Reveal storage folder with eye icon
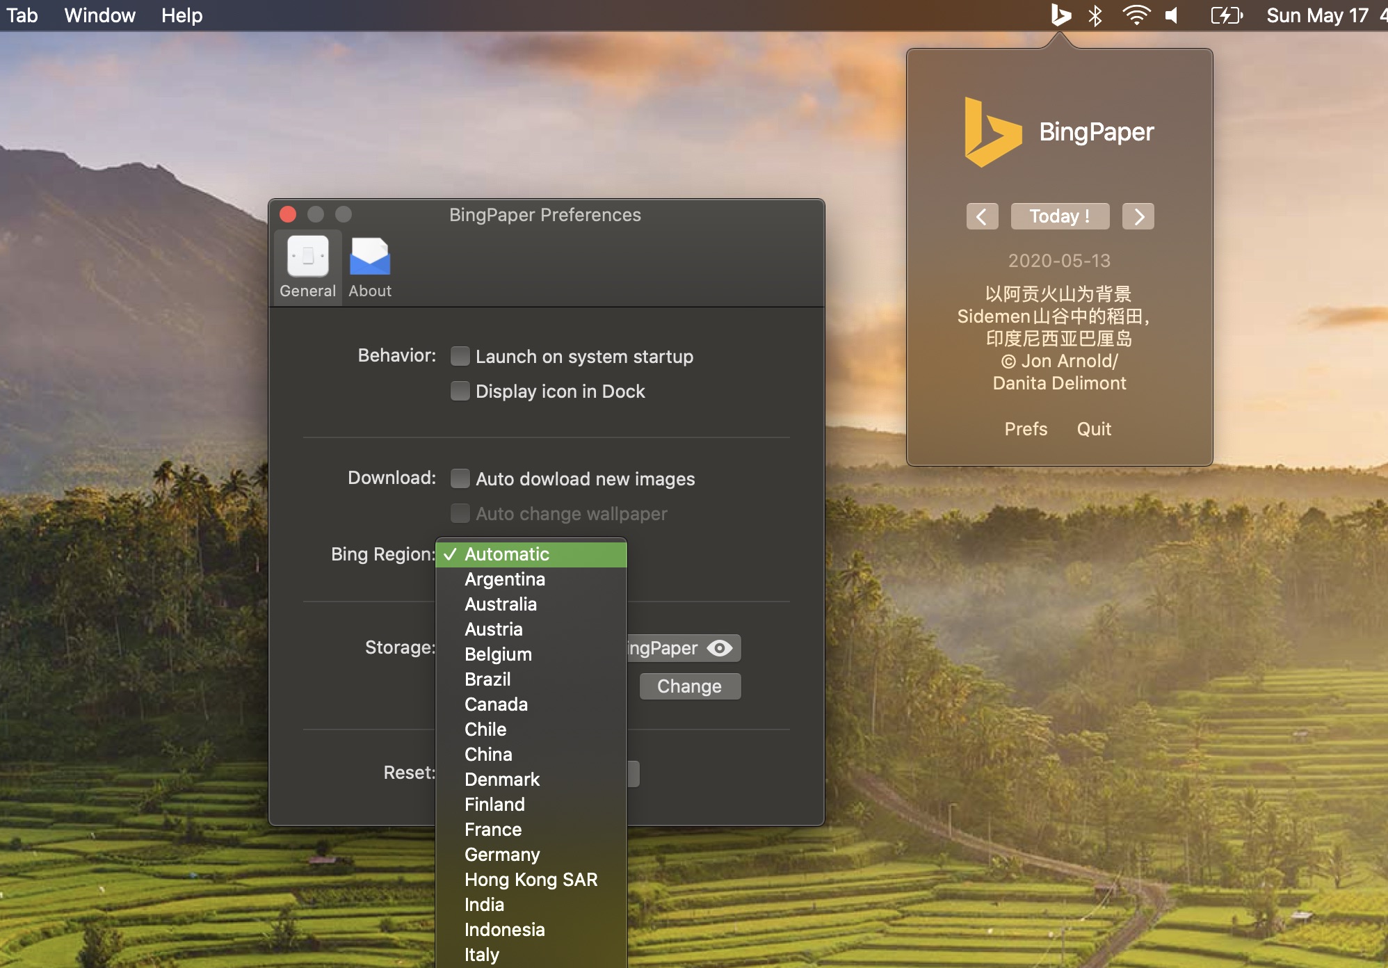 [720, 648]
